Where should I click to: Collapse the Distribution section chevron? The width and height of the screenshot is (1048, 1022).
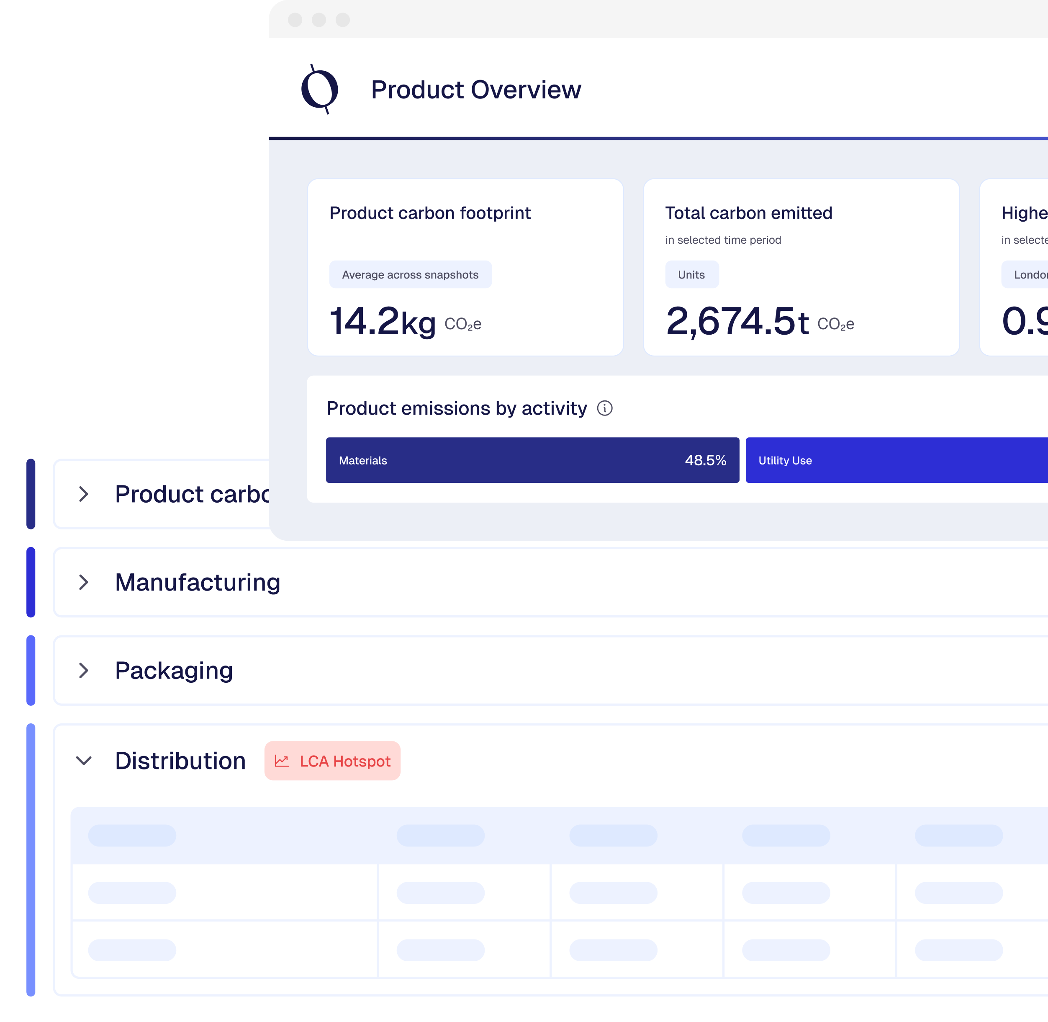84,761
